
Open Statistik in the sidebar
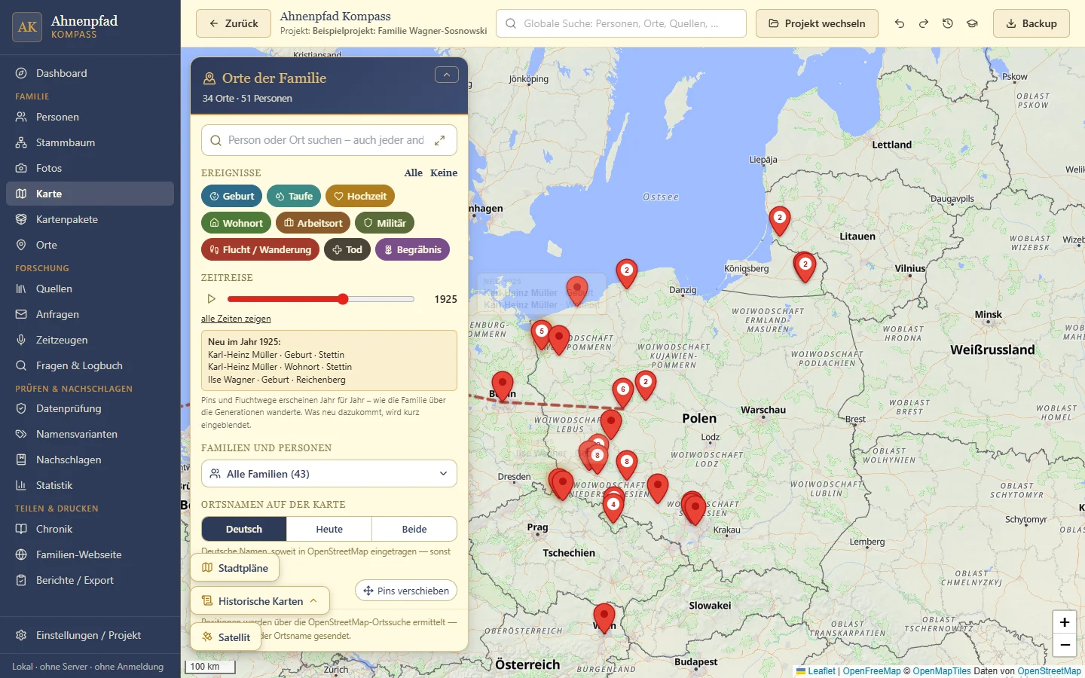(90, 485)
